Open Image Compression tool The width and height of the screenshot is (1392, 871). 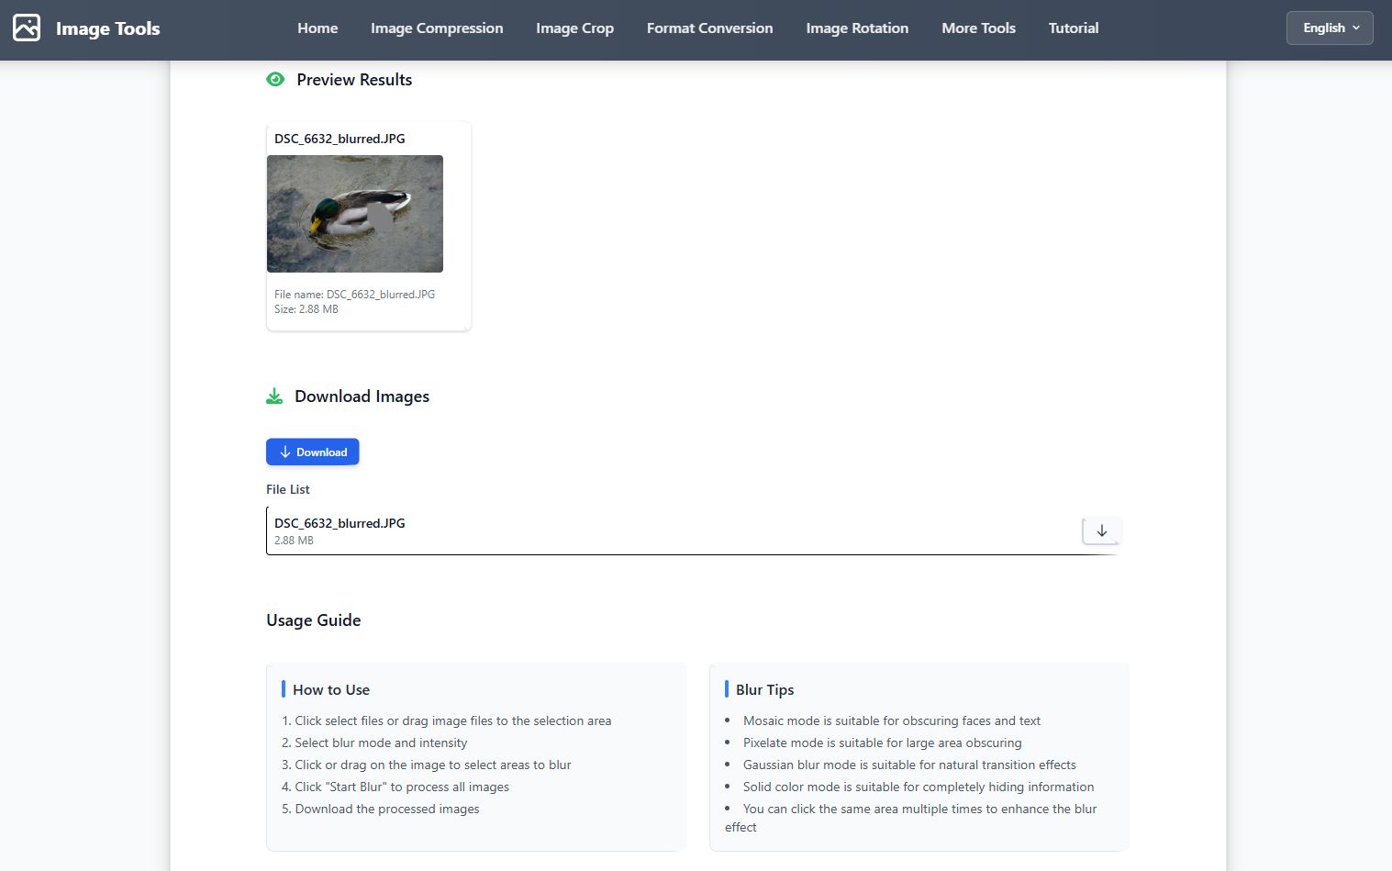437,28
